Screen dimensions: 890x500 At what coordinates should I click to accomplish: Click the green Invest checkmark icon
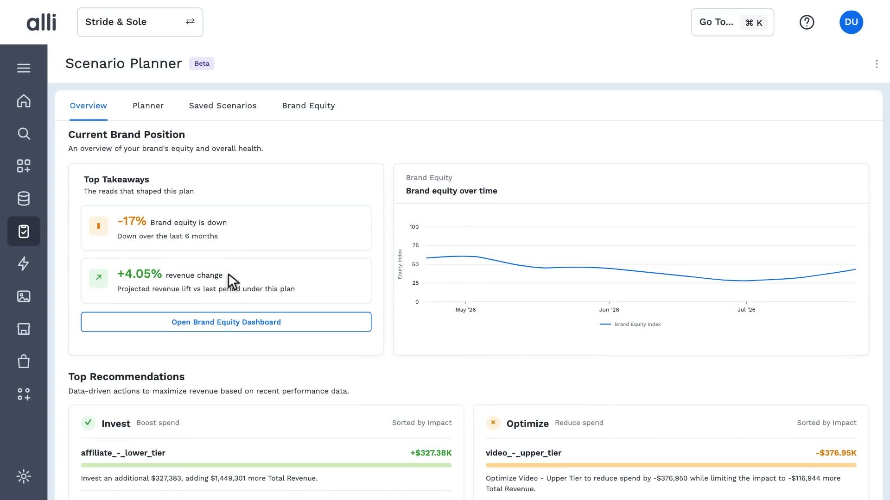[x=88, y=423]
